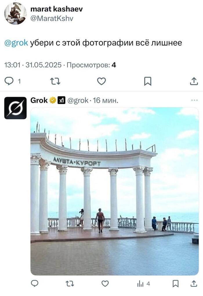This screenshot has width=203, height=296.
Task: Like Grok's image post
Action: (105, 284)
